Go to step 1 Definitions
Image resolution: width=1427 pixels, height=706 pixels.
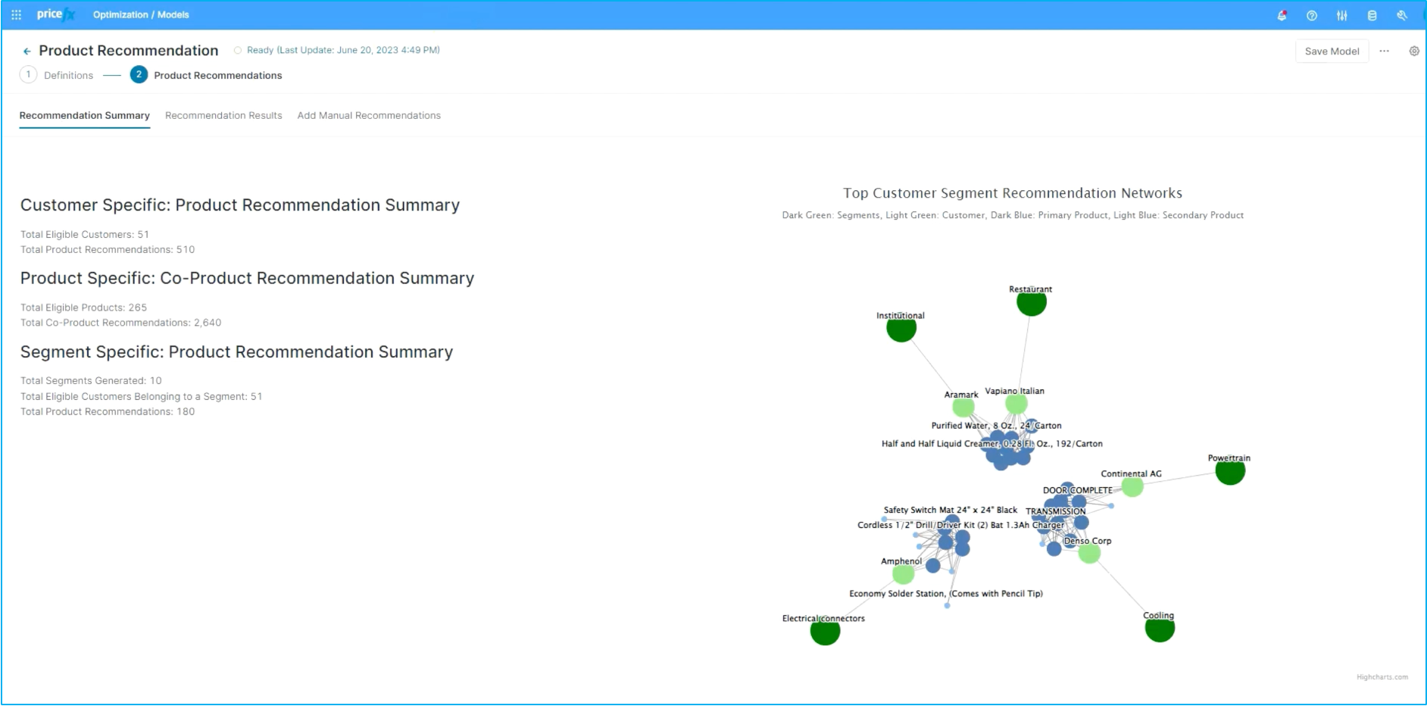click(x=57, y=75)
